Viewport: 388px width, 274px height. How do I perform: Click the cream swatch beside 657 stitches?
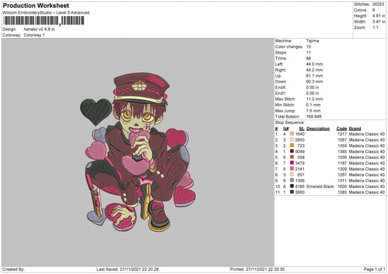coord(292,174)
